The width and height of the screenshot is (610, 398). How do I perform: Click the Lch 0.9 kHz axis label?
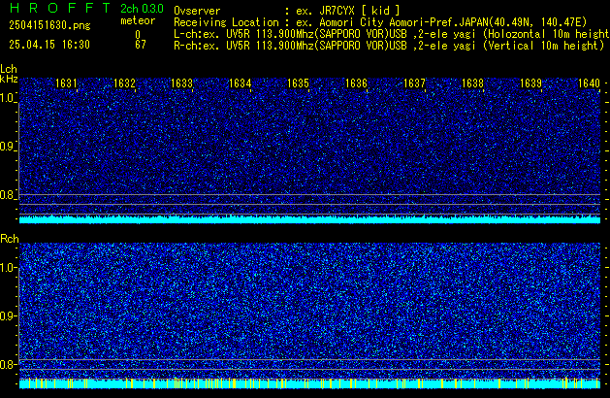[7, 147]
